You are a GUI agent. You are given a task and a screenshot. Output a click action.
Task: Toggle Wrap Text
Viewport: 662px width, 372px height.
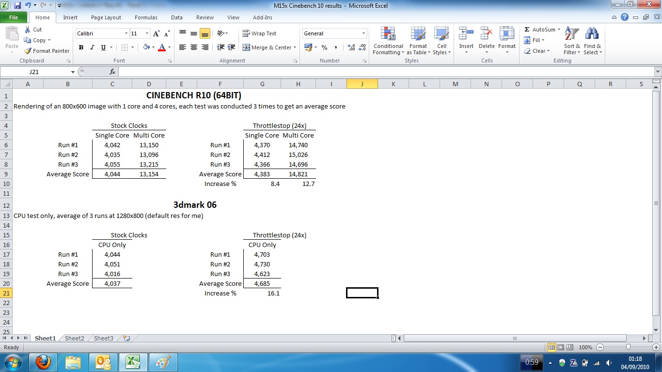point(259,33)
